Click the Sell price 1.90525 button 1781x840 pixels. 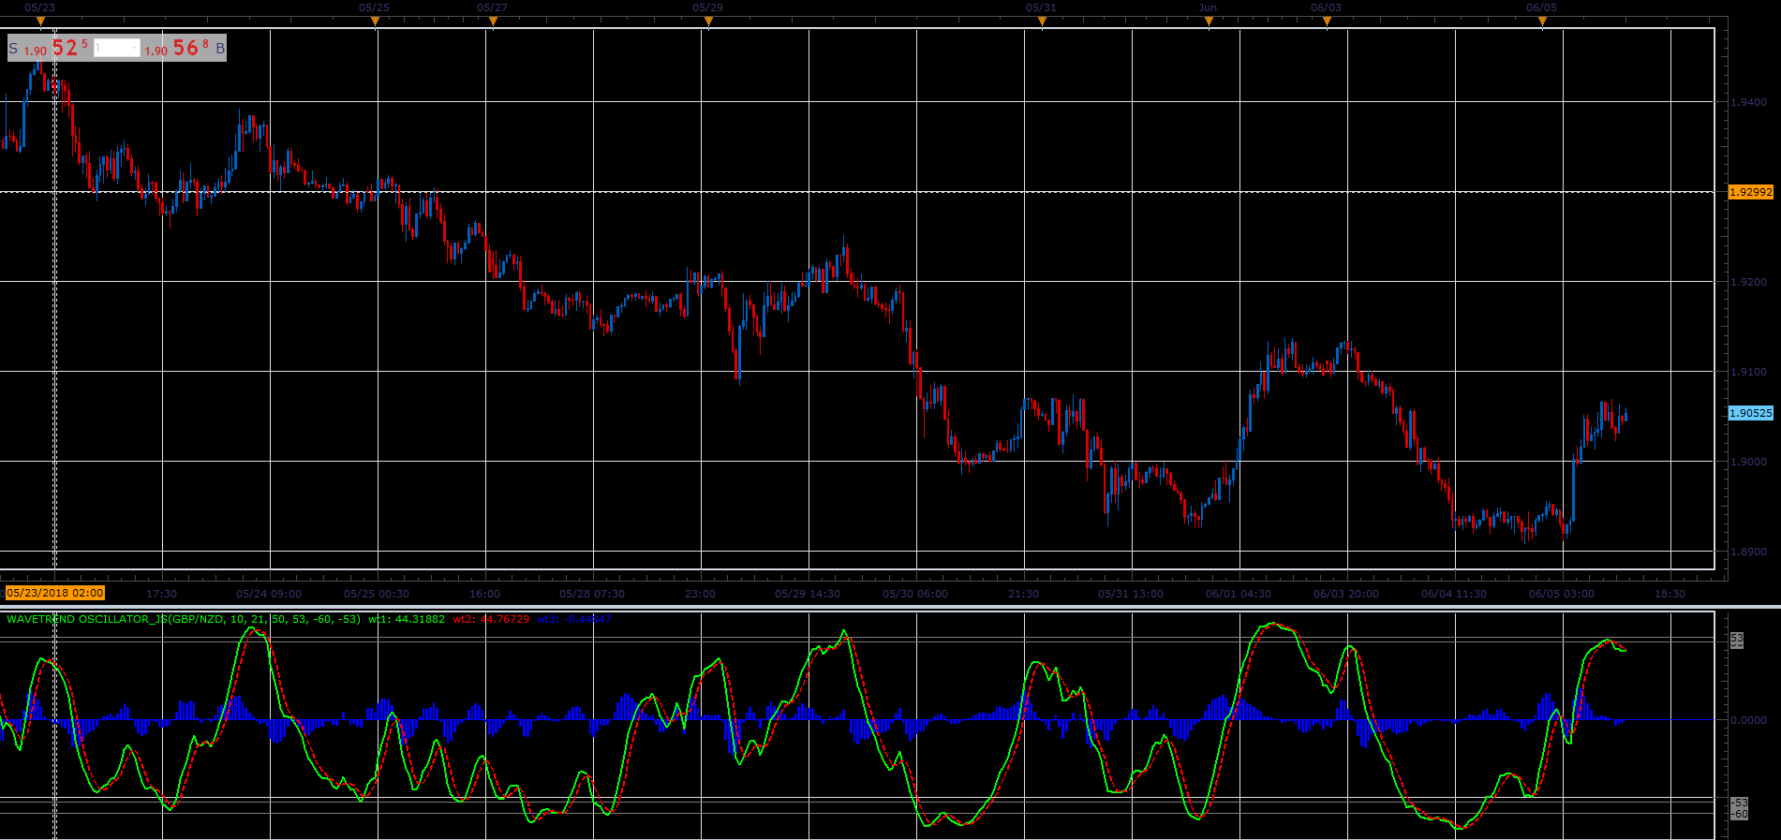(50, 48)
